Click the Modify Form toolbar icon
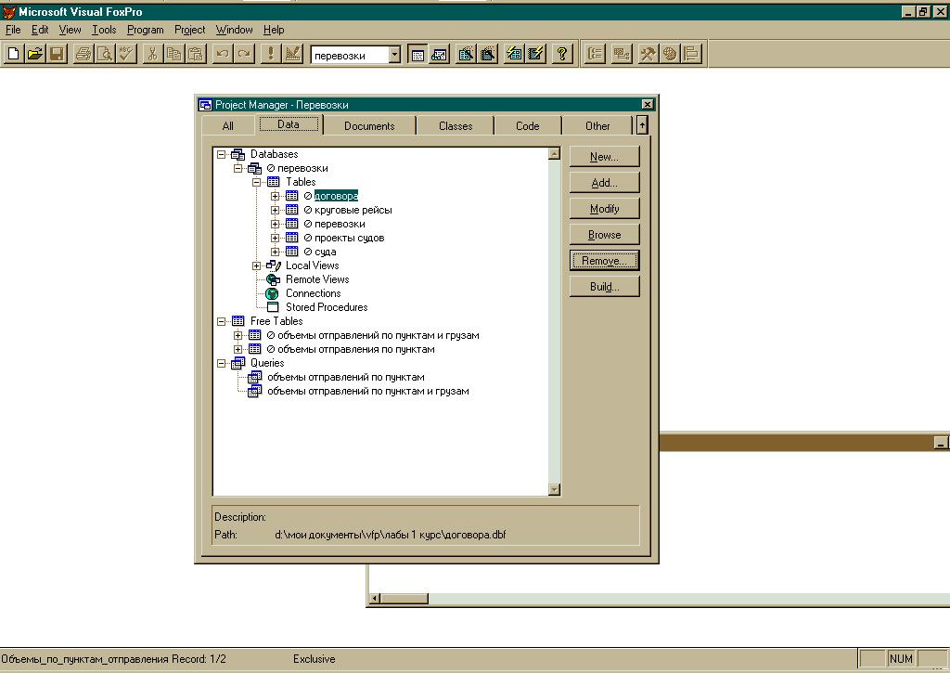 (x=292, y=54)
